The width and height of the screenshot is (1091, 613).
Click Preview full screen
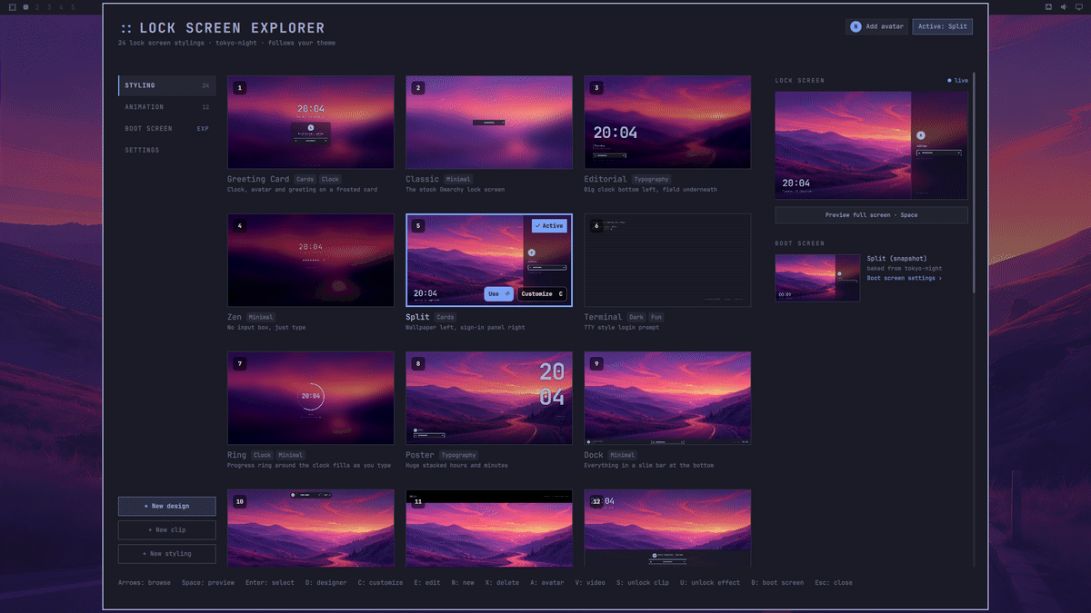(x=871, y=215)
